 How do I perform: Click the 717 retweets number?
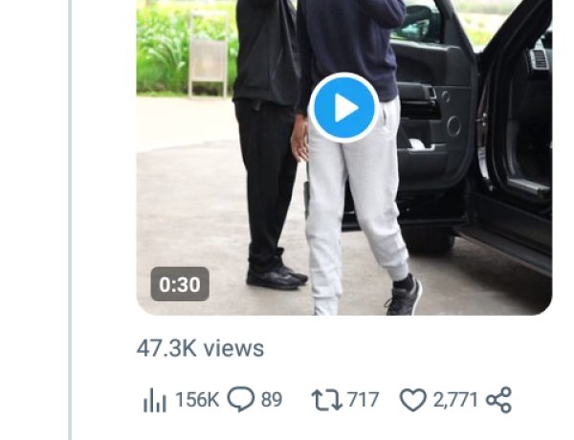363,400
